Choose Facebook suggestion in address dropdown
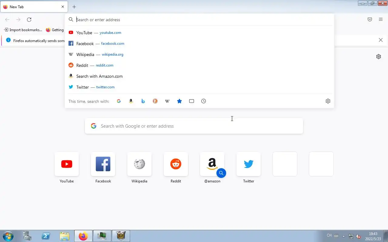 click(x=199, y=44)
